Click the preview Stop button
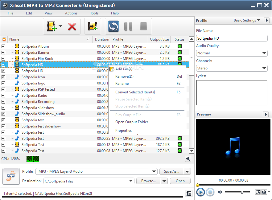This screenshot has height=200, width=272. (x=210, y=192)
